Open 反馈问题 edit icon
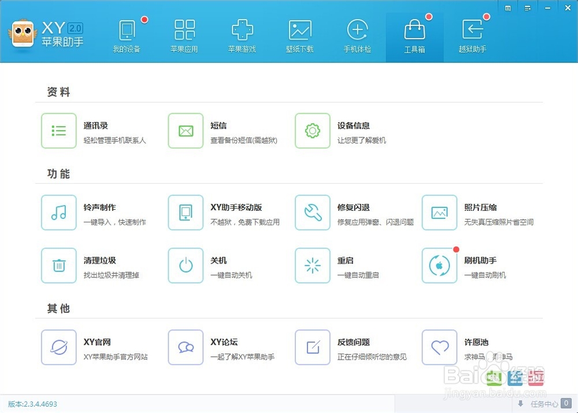578x413 pixels. pyautogui.click(x=313, y=347)
